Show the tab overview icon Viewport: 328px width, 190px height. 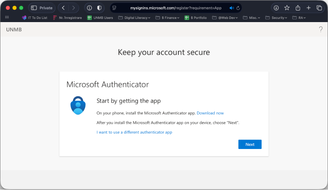(319, 8)
